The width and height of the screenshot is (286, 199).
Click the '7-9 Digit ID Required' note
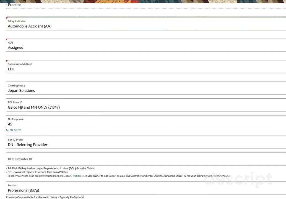(x=51, y=168)
